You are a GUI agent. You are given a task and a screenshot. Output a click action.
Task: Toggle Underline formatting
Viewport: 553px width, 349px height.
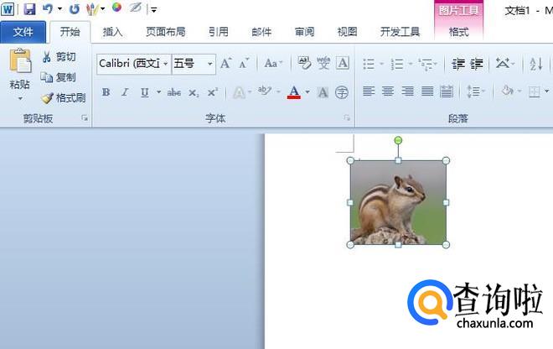[144, 92]
